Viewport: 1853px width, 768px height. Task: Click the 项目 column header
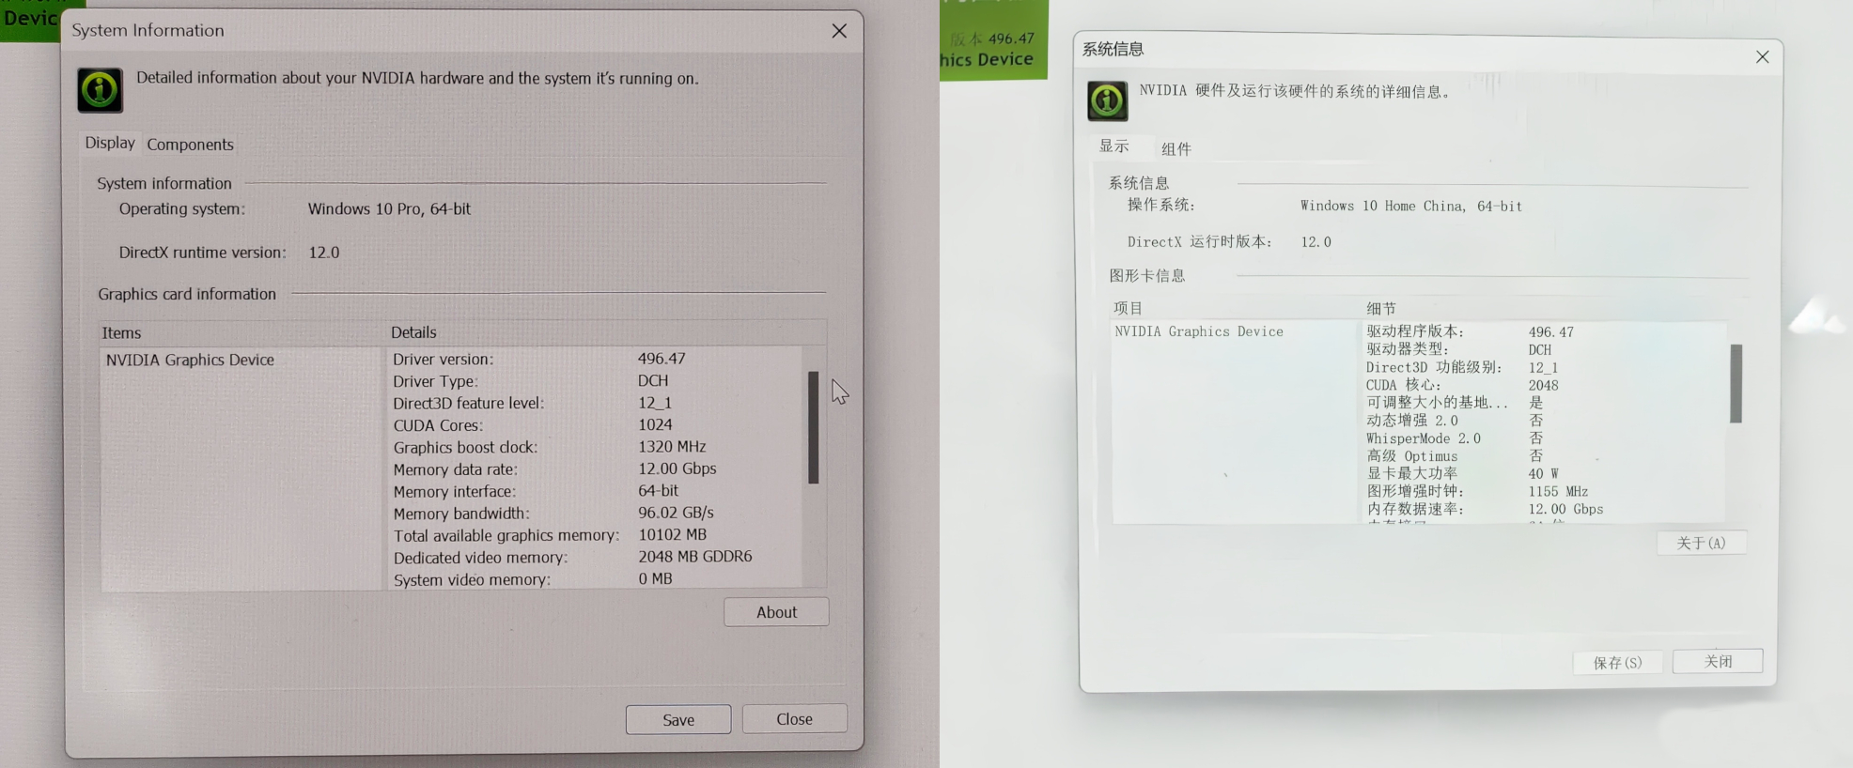tap(1129, 308)
